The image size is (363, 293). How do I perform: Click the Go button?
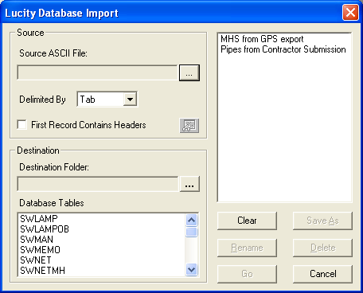(247, 274)
